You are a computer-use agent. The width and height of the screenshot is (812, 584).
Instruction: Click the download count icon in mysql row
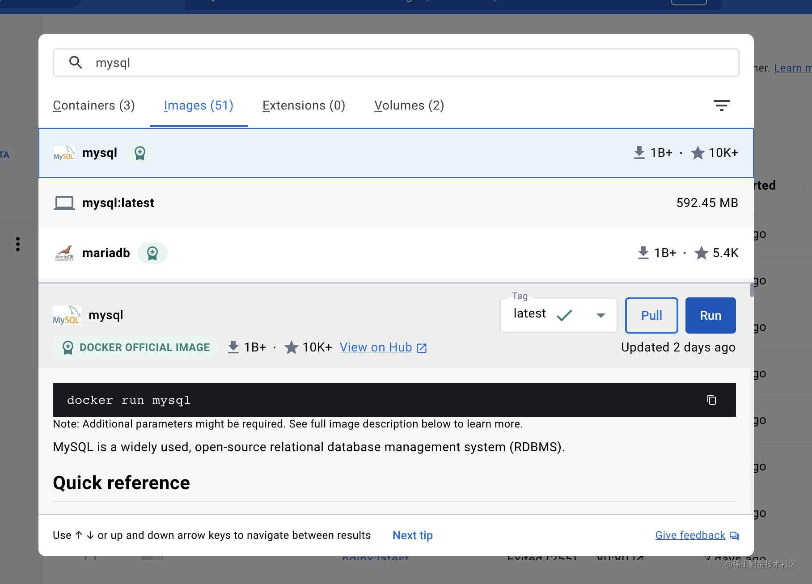coord(639,153)
